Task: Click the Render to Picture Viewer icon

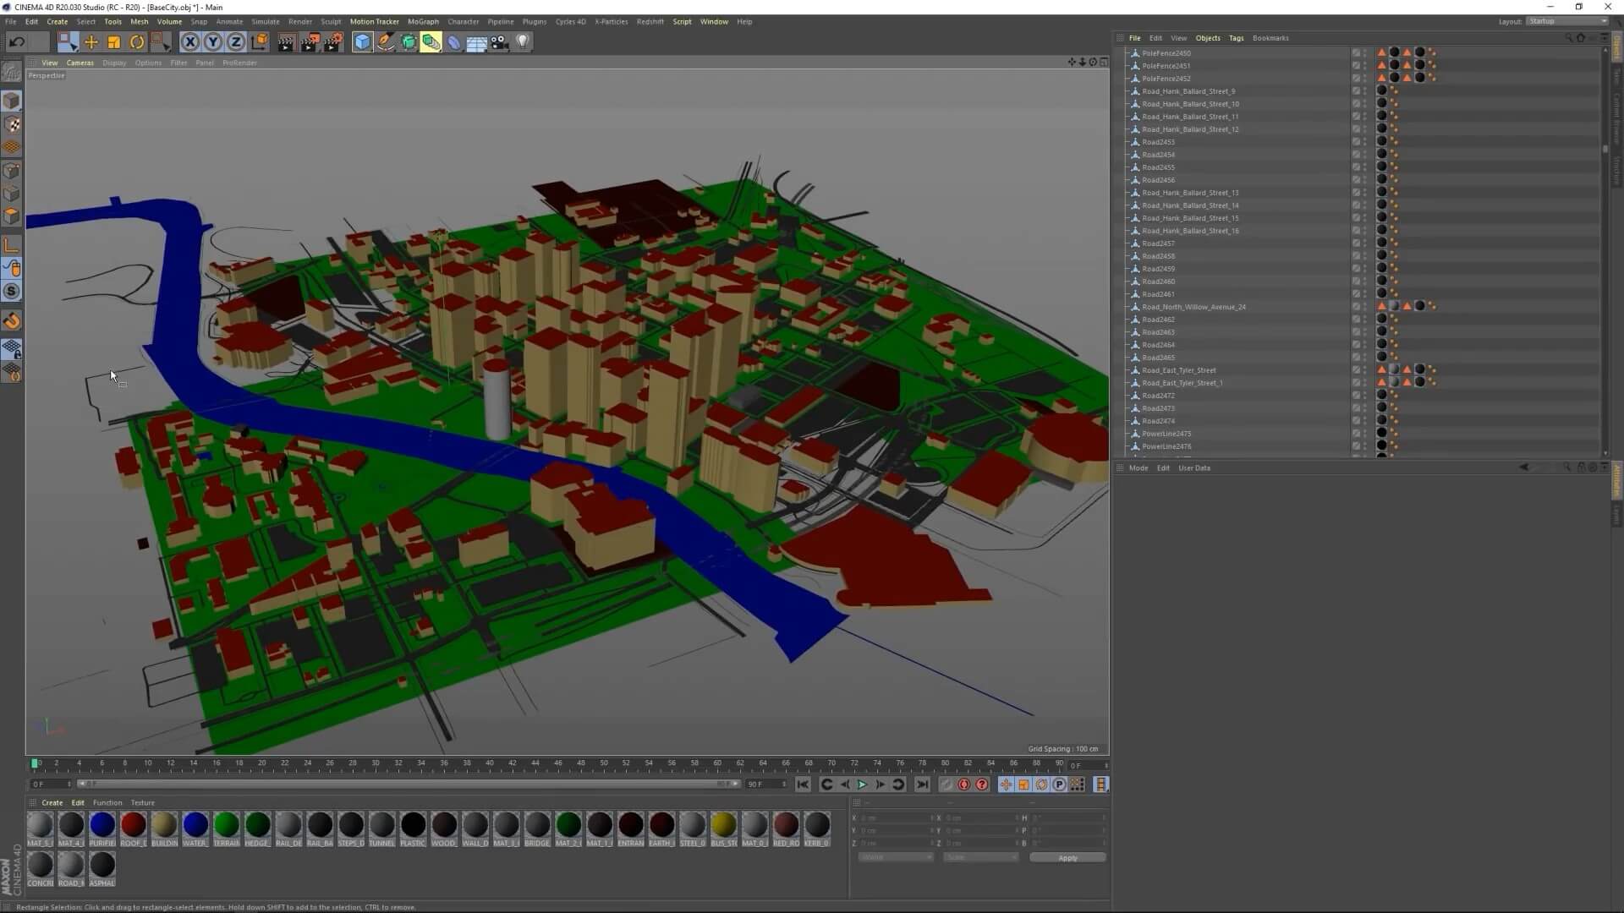Action: (x=310, y=42)
